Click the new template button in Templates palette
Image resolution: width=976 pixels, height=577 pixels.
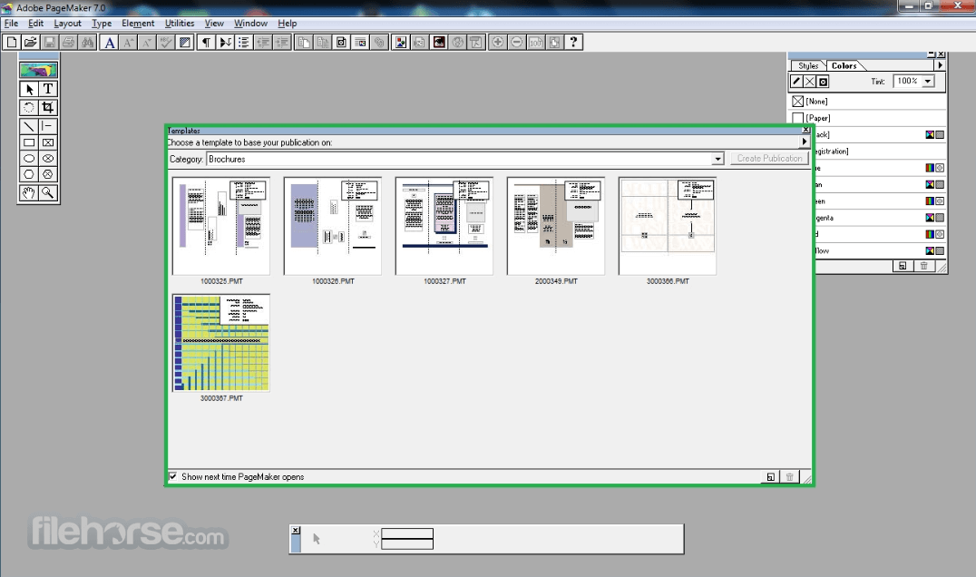point(770,477)
